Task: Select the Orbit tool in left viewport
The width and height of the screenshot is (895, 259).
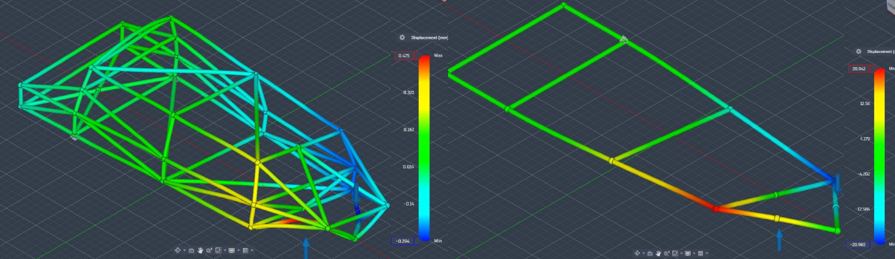Action: [178, 250]
